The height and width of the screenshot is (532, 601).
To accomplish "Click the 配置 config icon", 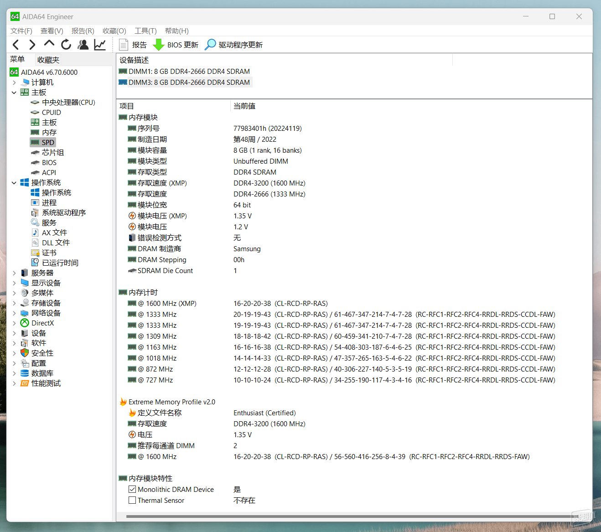I will click(25, 363).
